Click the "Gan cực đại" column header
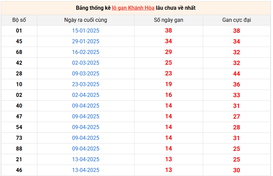 [x=236, y=20]
